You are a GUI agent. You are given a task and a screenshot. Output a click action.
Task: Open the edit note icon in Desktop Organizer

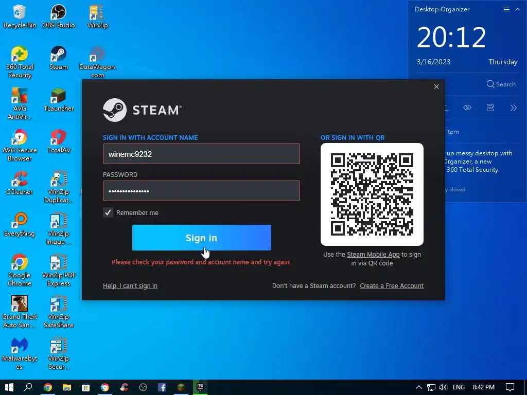[x=490, y=107]
